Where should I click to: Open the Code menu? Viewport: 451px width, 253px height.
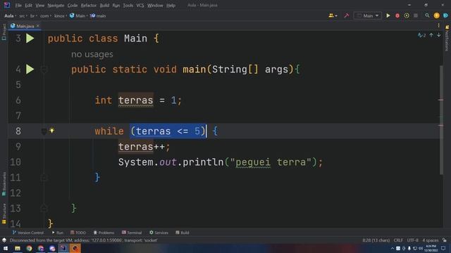[x=73, y=5]
